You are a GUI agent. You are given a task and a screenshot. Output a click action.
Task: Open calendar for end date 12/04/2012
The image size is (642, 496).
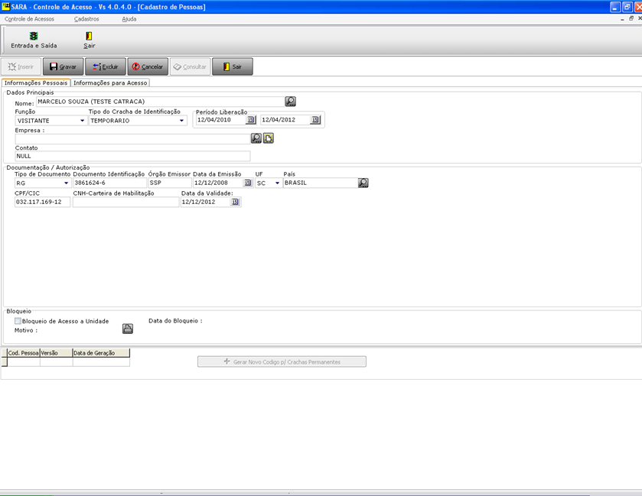coord(314,120)
